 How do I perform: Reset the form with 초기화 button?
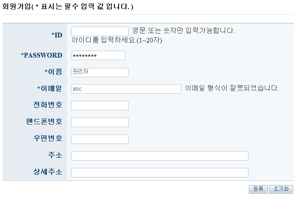pos(281,189)
